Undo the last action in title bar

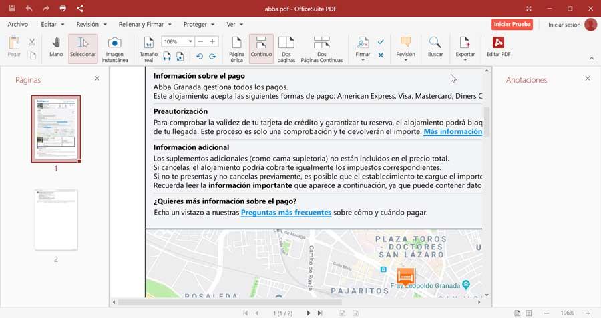[29, 8]
